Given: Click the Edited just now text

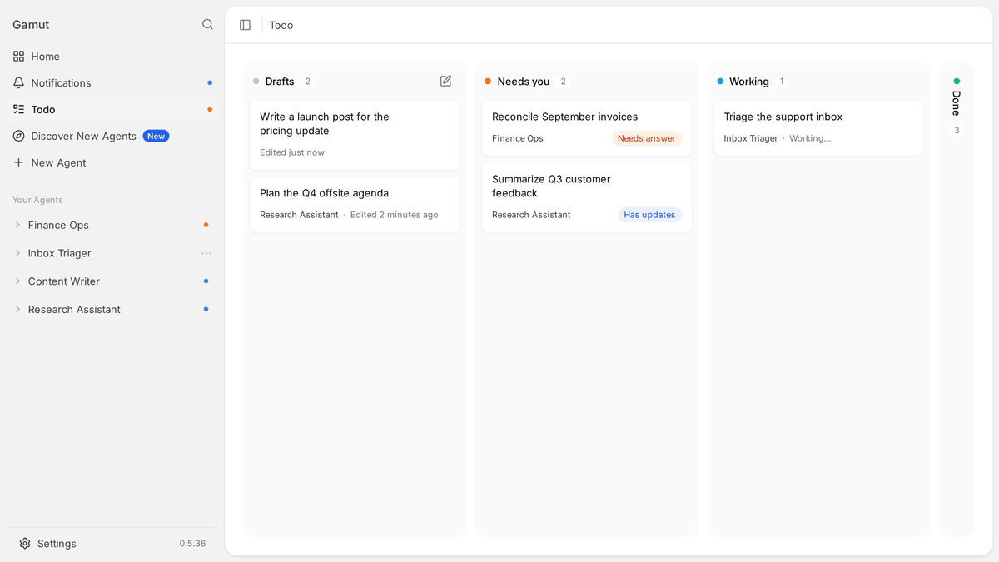Looking at the screenshot, I should pos(292,152).
